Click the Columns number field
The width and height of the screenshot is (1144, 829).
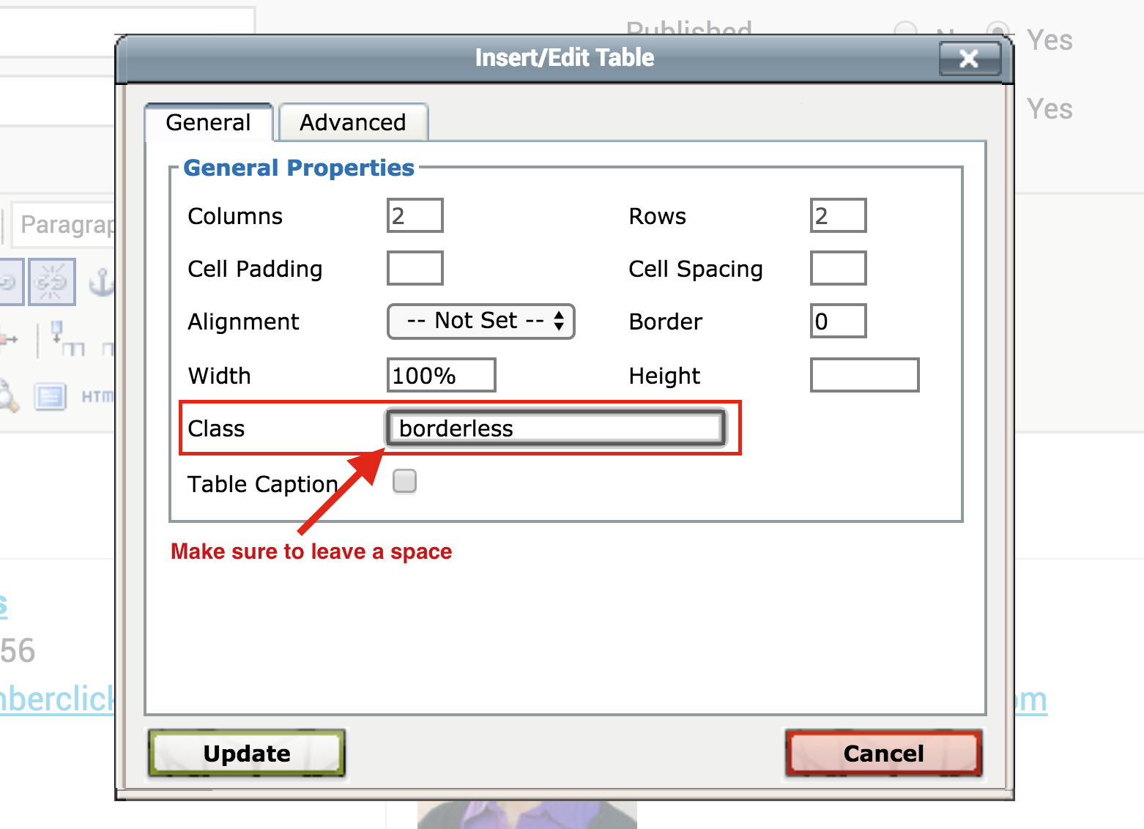pos(415,215)
